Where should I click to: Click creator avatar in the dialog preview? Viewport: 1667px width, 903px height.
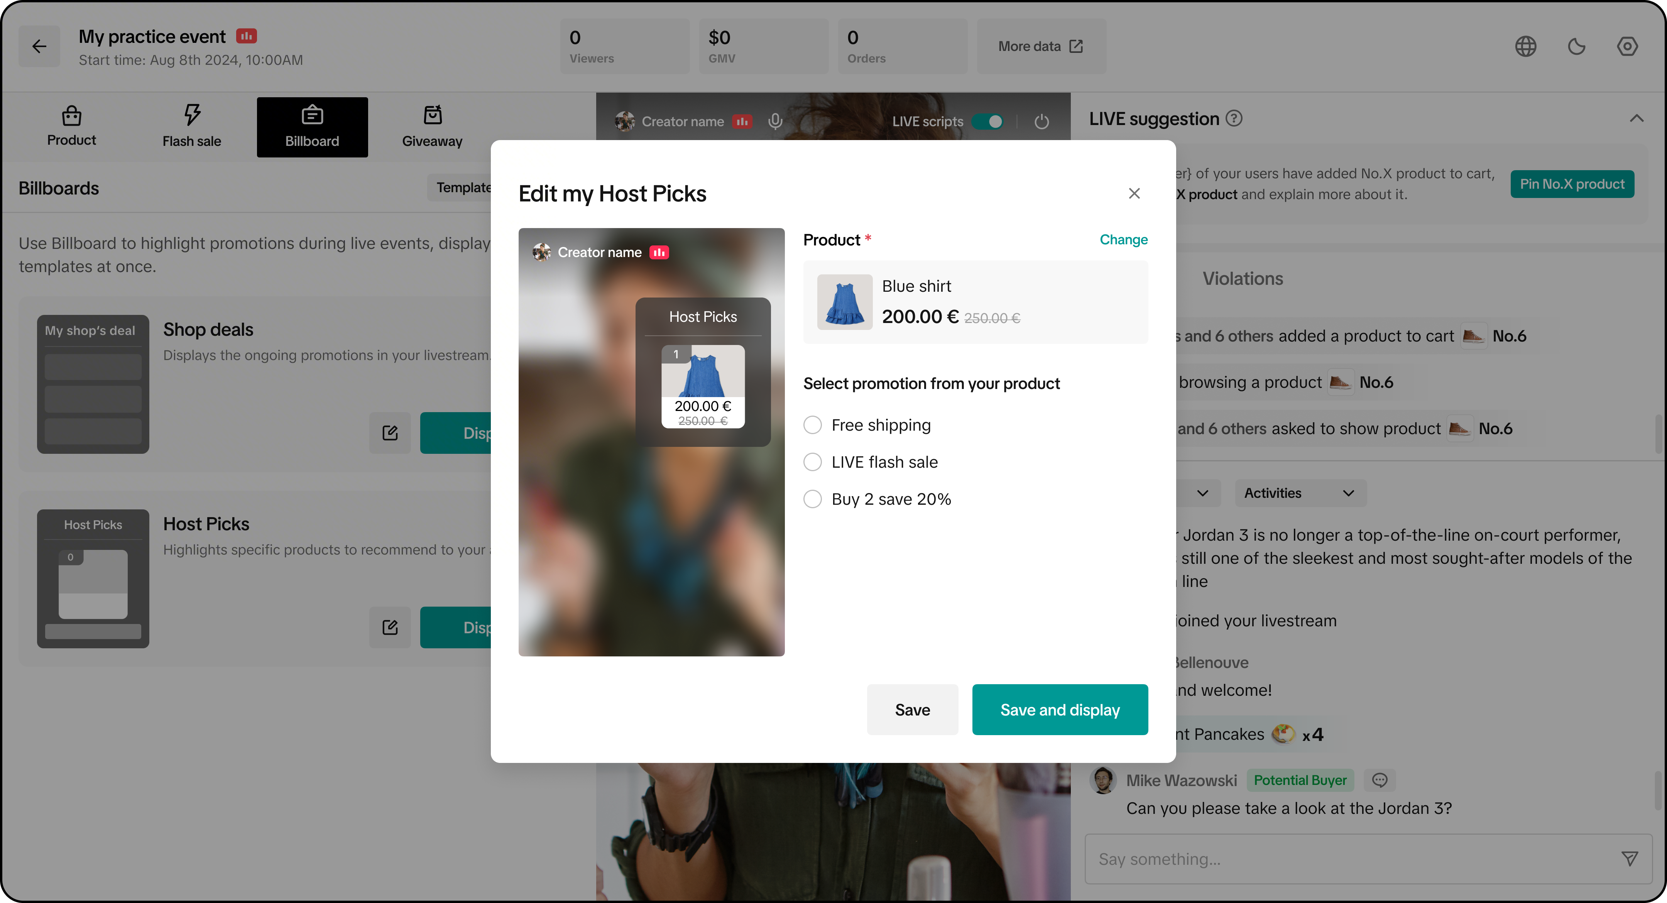tap(542, 252)
